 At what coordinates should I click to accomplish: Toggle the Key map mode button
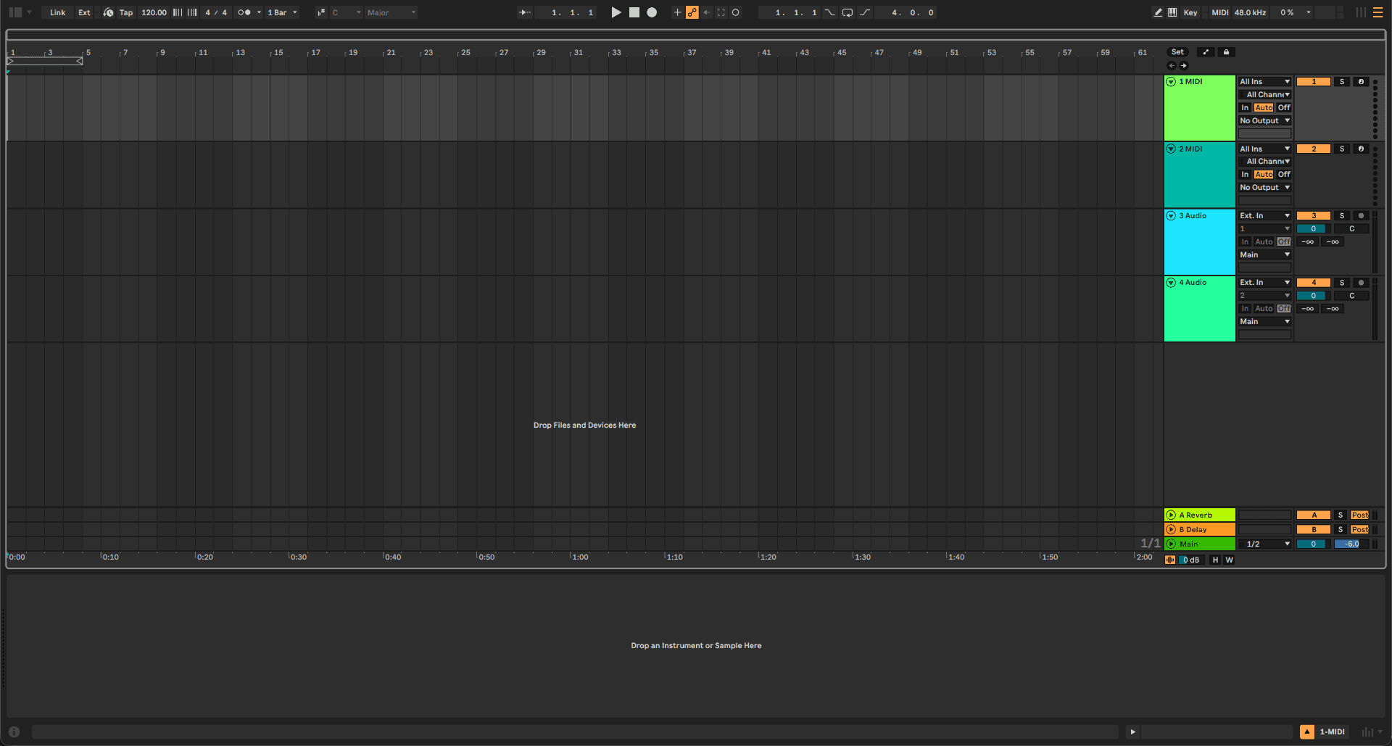click(x=1190, y=12)
